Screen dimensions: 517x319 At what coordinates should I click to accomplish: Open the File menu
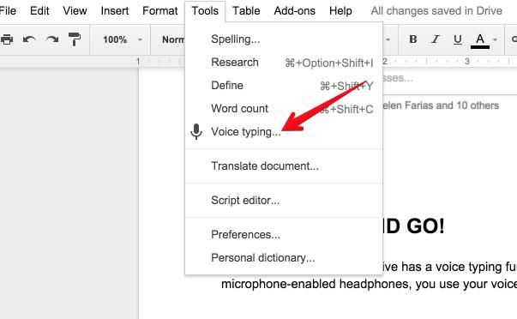[x=8, y=10]
